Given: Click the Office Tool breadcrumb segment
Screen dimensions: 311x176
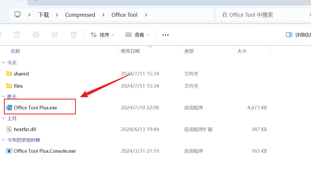Looking at the screenshot, I should tap(124, 15).
